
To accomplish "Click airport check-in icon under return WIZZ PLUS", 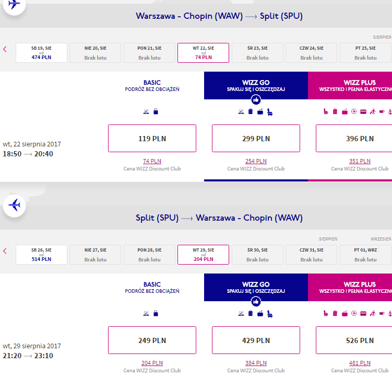I will (x=354, y=313).
